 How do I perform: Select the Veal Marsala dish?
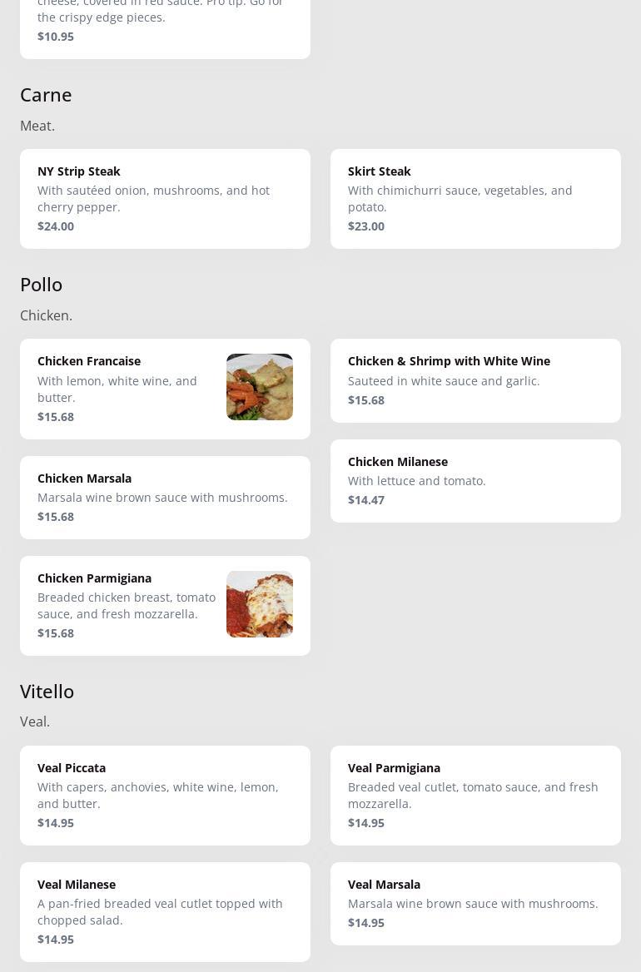[x=475, y=904]
